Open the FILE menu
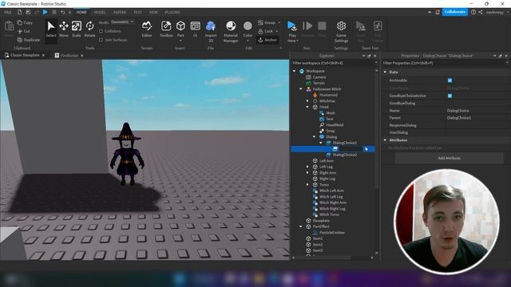Screen dimensions: 511x287 coord(8,12)
